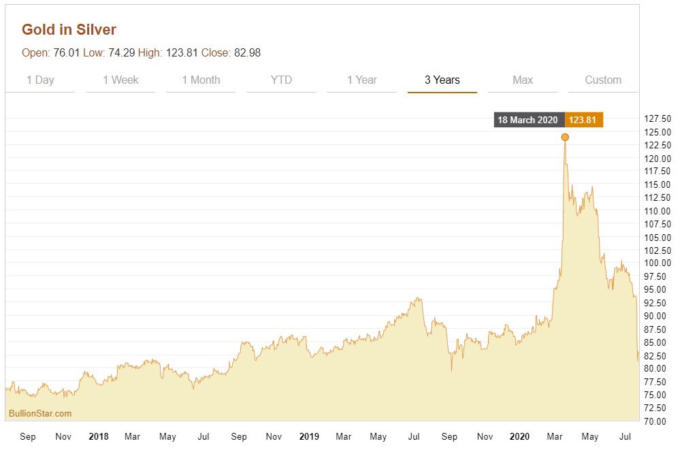Click the BullionStar.com chart credit
The width and height of the screenshot is (682, 454).
40,414
